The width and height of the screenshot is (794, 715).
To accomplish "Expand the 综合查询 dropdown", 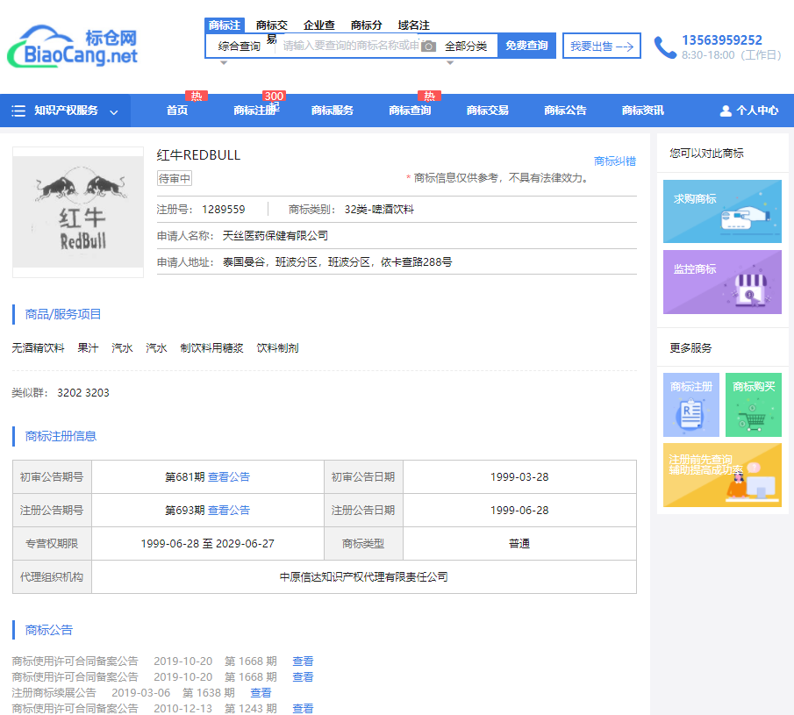I will [x=239, y=46].
